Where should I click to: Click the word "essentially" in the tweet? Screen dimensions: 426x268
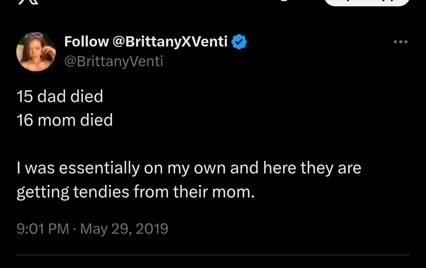[99, 168]
